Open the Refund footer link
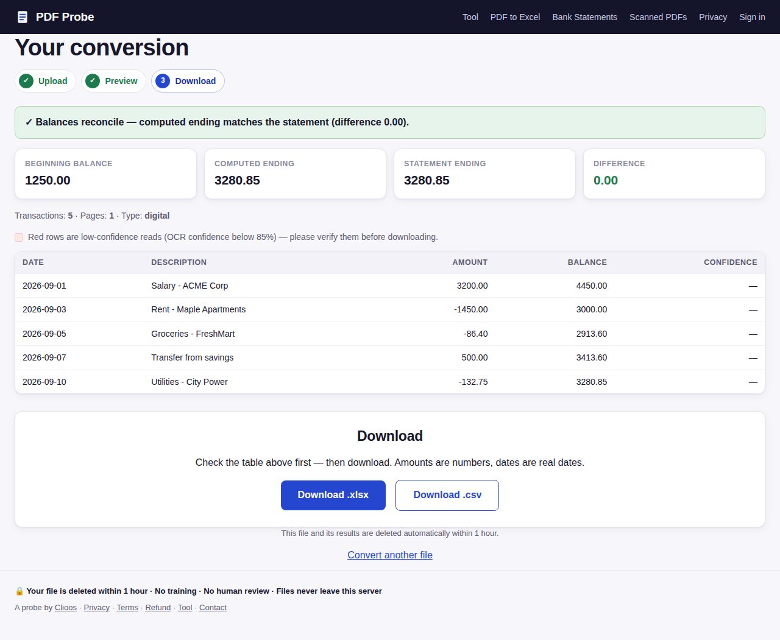The image size is (780, 640). (x=158, y=608)
